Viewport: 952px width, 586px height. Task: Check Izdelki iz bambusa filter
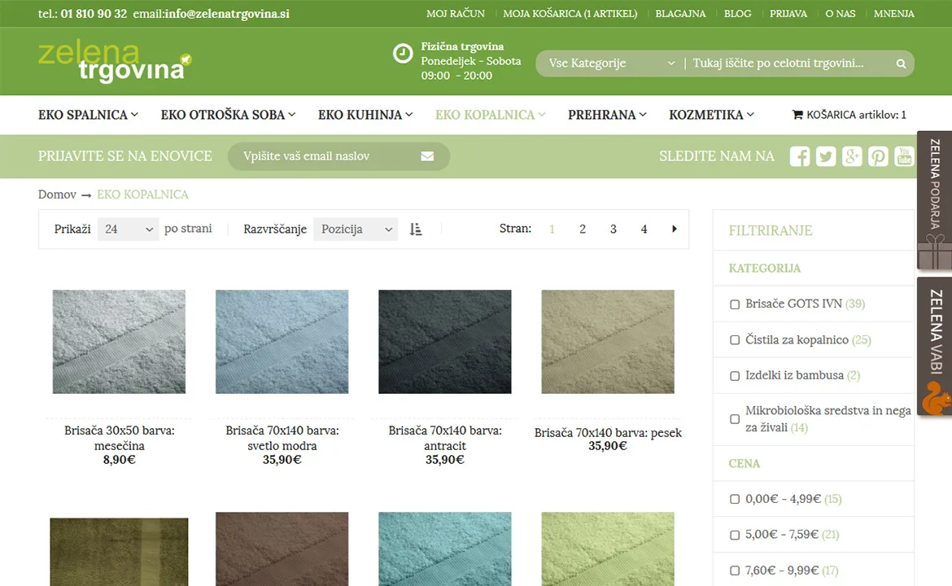[x=735, y=376]
